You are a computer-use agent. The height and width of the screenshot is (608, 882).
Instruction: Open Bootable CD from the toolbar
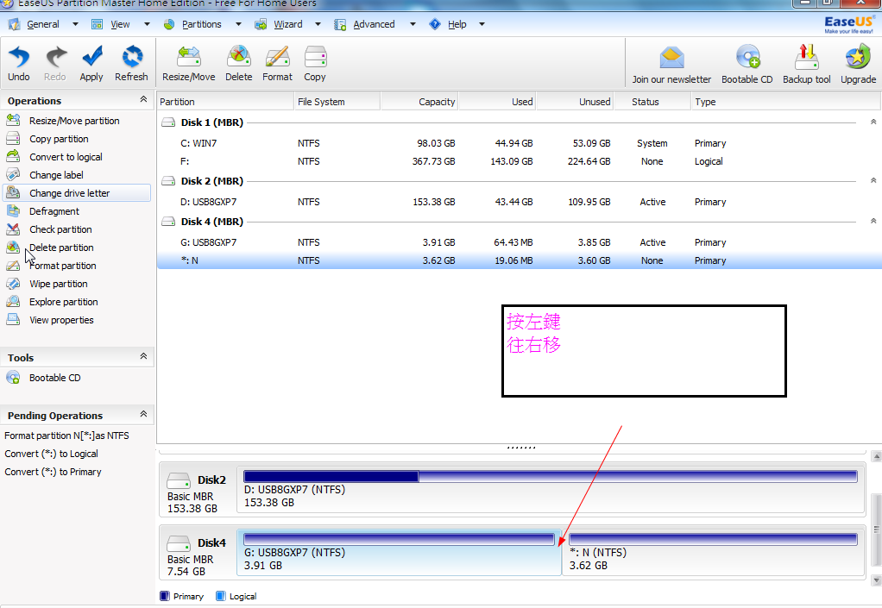747,65
